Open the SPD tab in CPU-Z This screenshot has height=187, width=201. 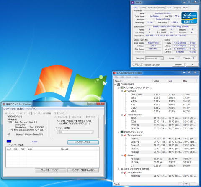pos(169,8)
